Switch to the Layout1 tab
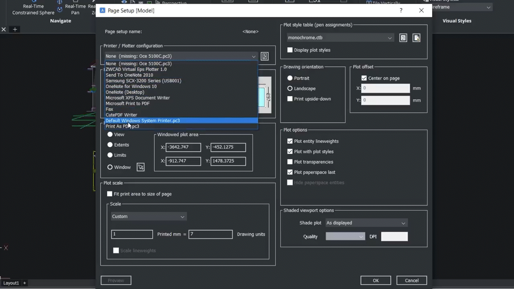514x289 pixels. [x=11, y=283]
